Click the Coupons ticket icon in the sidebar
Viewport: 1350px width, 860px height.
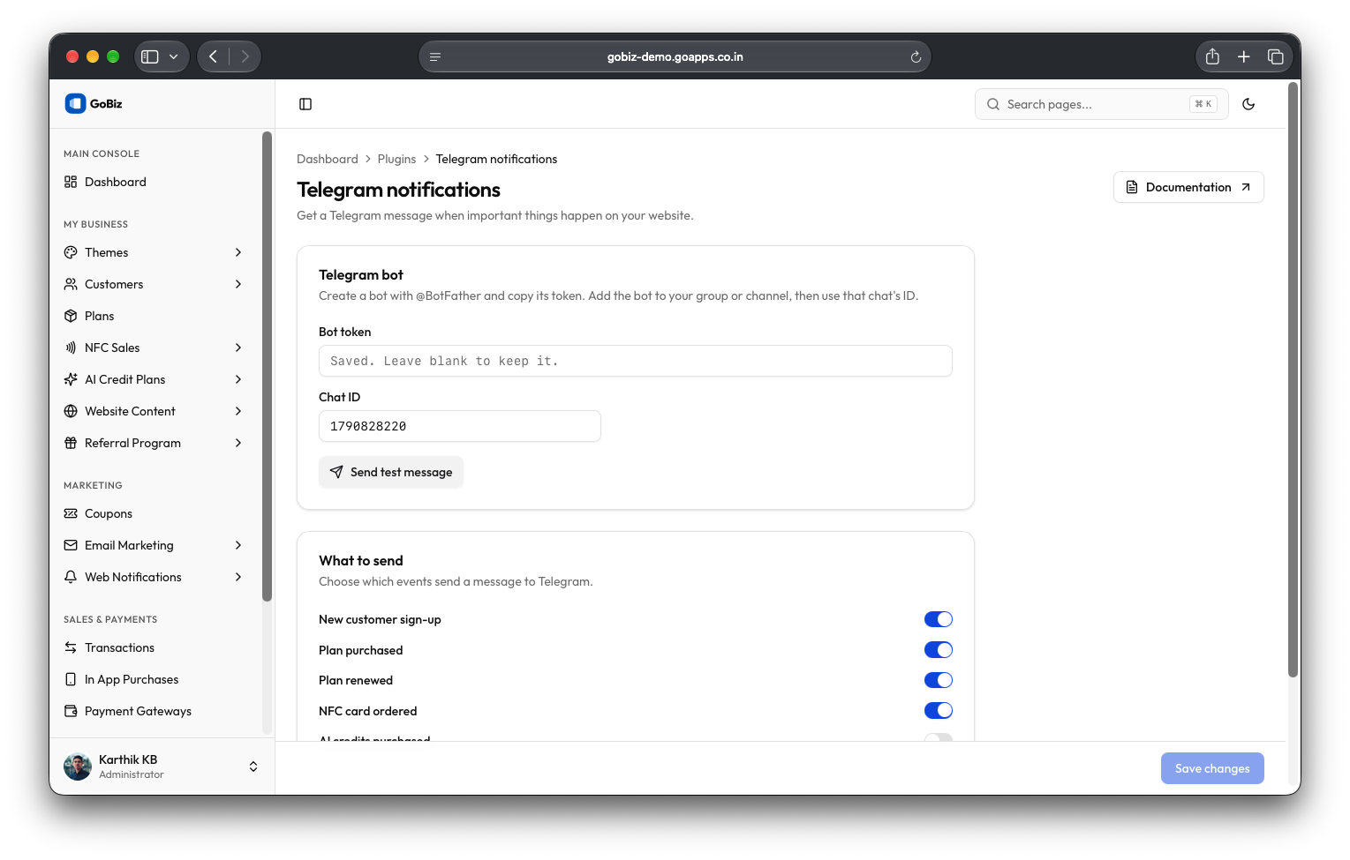point(71,513)
